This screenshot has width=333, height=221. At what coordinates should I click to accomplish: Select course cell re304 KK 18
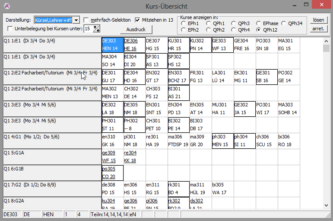[x=135, y=157]
